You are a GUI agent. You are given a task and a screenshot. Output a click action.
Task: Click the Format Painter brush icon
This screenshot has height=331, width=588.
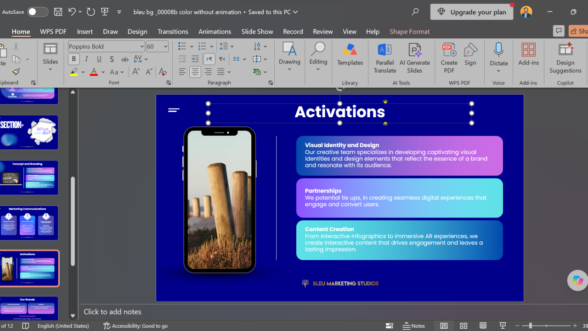(x=16, y=72)
